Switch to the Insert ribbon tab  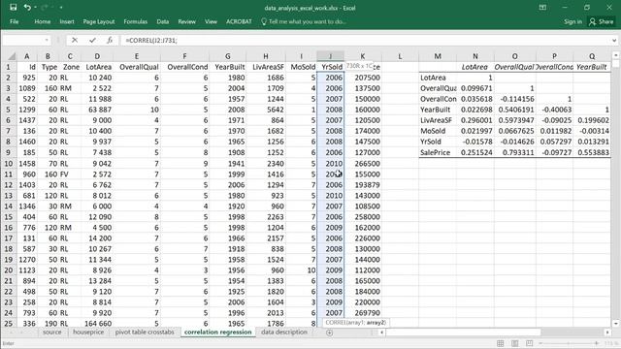click(x=67, y=21)
